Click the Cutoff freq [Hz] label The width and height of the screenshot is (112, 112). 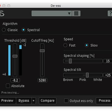43,41
